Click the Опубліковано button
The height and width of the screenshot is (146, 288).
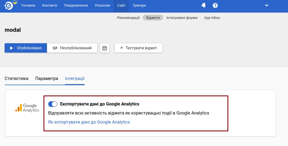click(x=26, y=48)
